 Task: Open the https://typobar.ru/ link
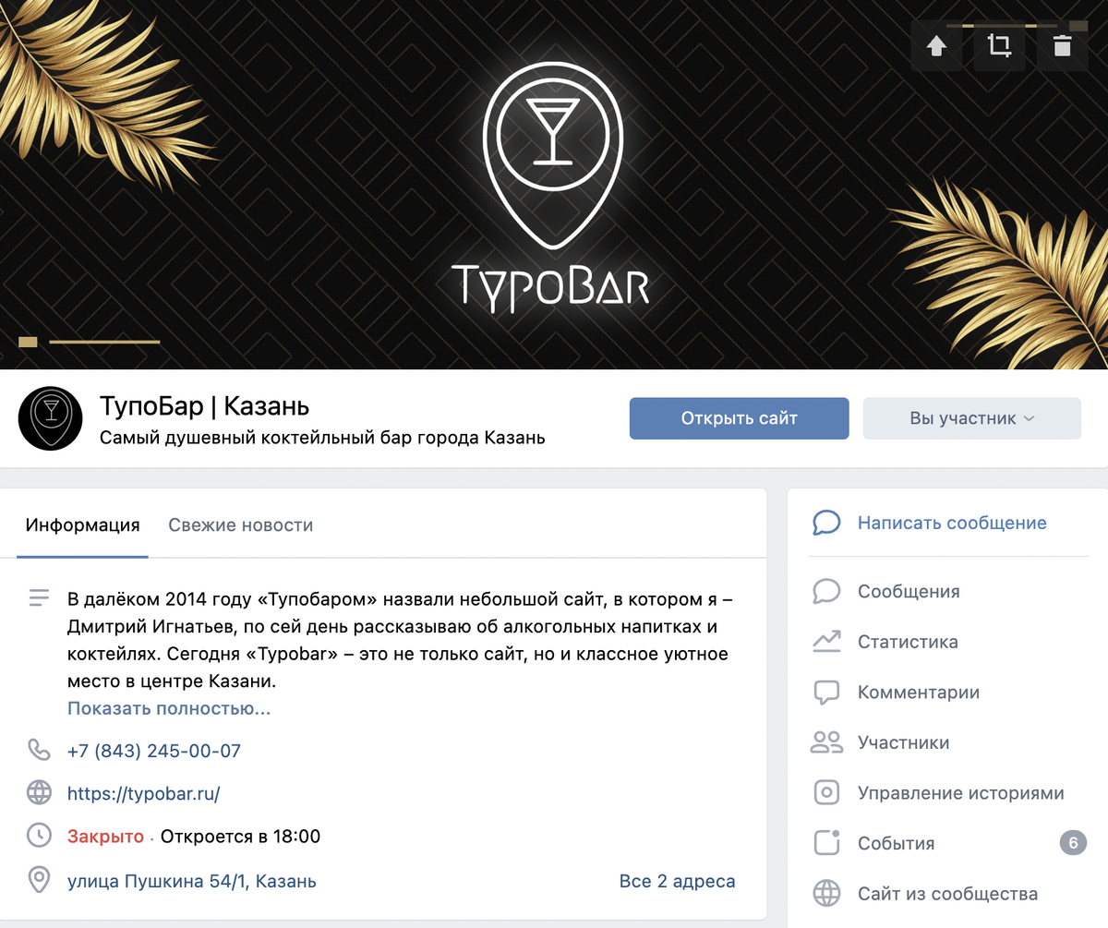tap(143, 793)
